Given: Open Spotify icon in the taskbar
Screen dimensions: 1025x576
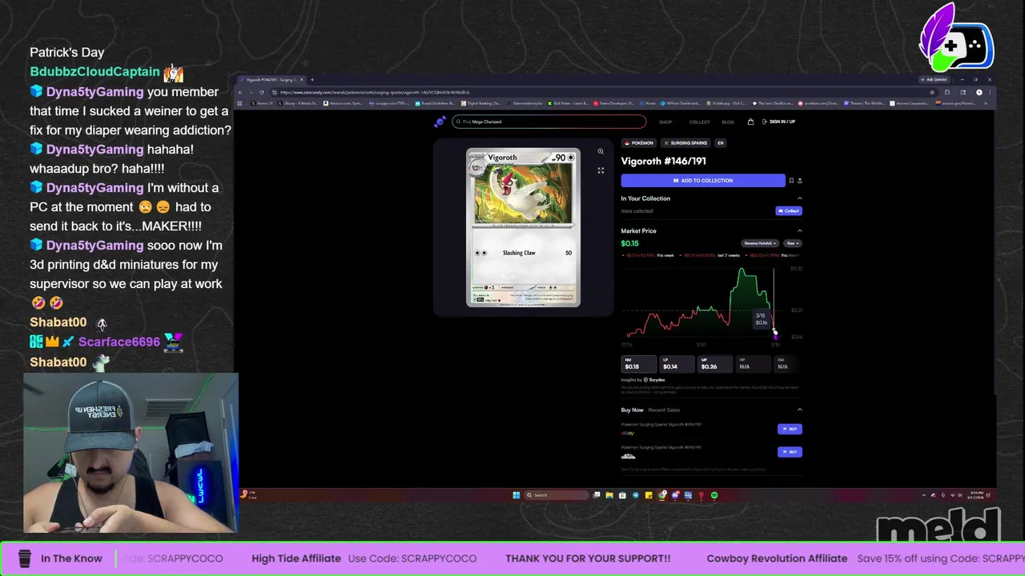Looking at the screenshot, I should coord(714,495).
